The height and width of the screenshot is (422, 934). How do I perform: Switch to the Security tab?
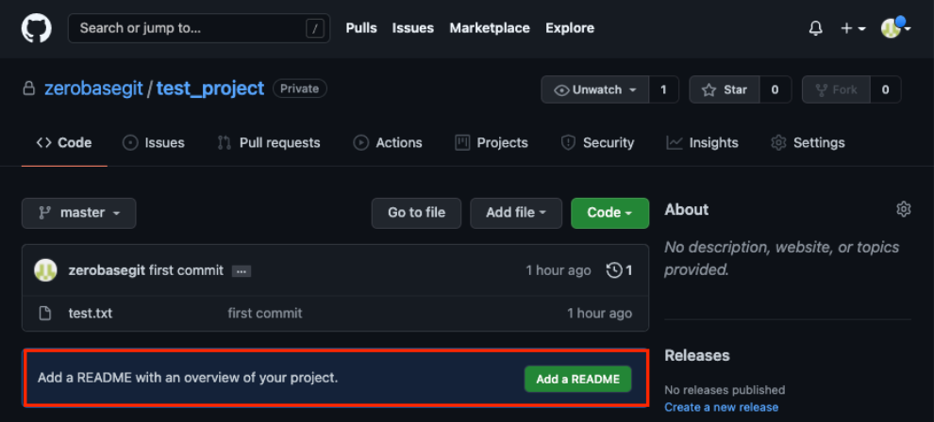tap(597, 142)
